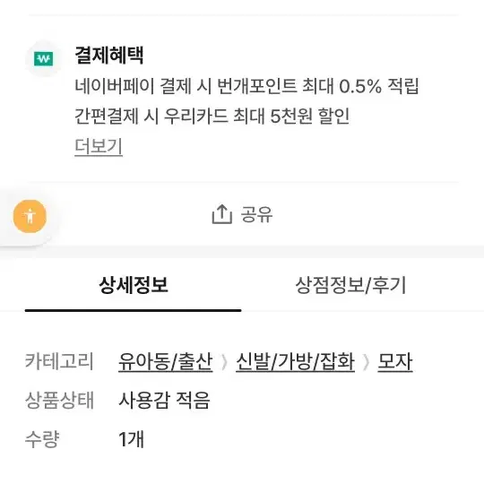Tap the share upload arrow icon
Image resolution: width=484 pixels, height=484 pixels.
(221, 213)
